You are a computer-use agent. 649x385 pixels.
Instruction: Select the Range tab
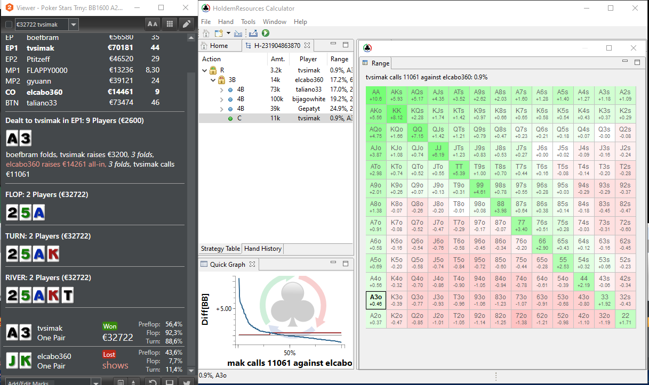[x=376, y=63]
